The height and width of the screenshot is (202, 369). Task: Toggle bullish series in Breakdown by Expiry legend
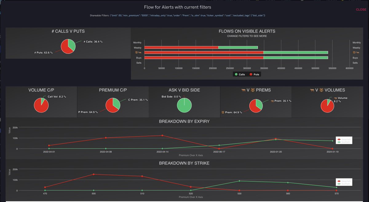pyautogui.click(x=343, y=142)
